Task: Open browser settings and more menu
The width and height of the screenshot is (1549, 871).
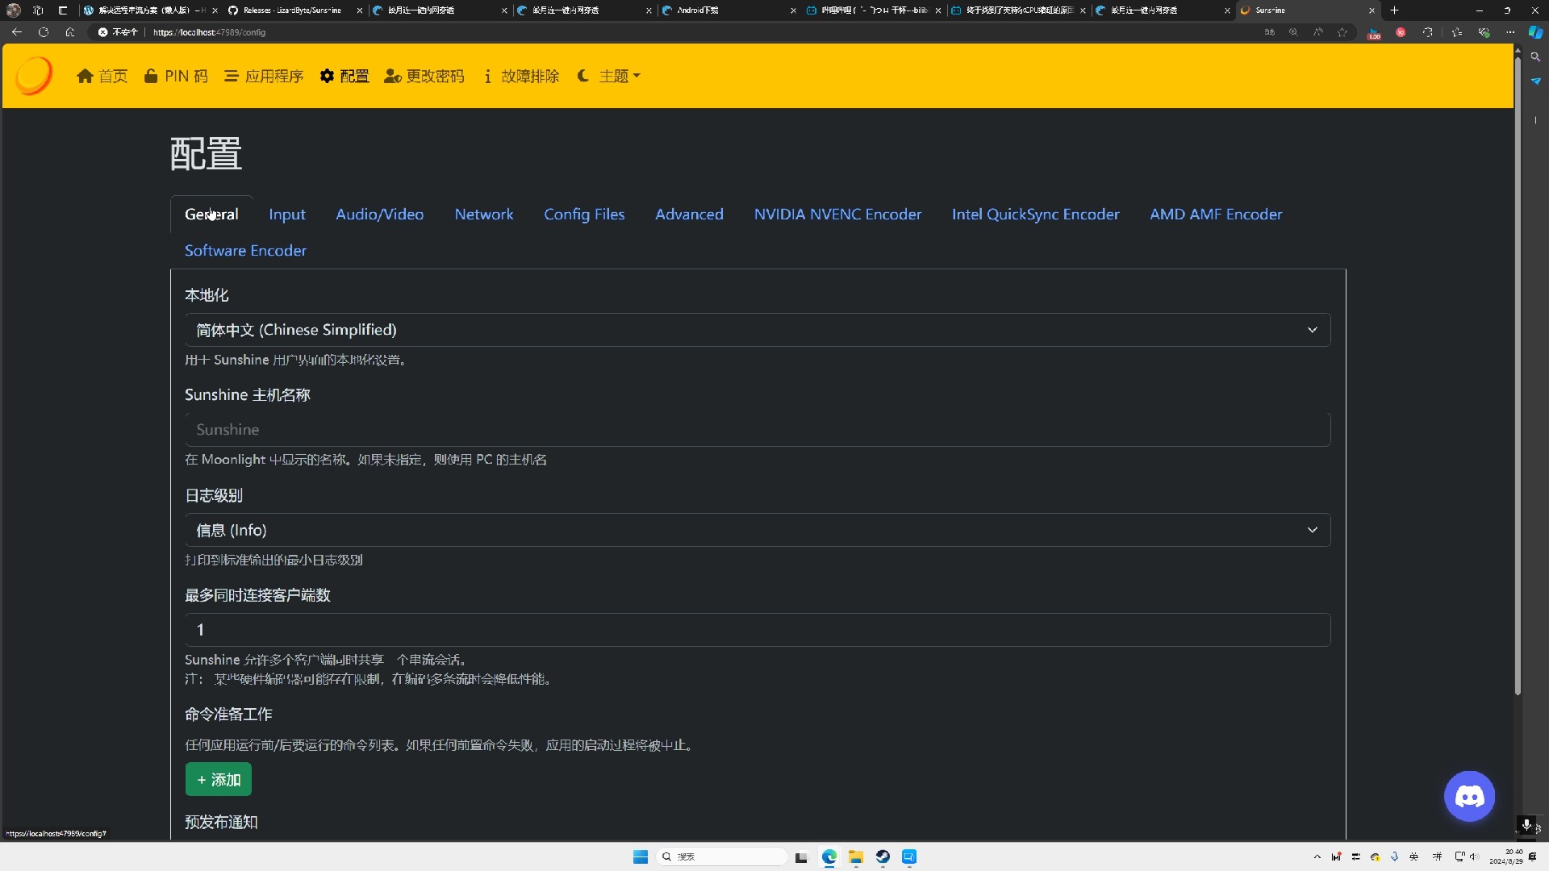Action: pyautogui.click(x=1510, y=32)
